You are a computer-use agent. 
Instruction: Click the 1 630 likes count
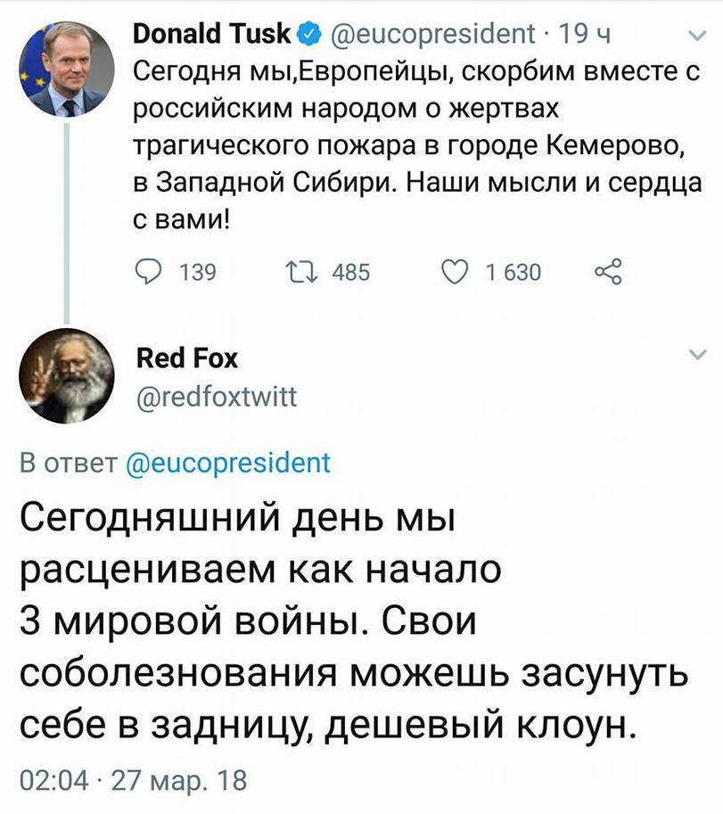tap(513, 272)
